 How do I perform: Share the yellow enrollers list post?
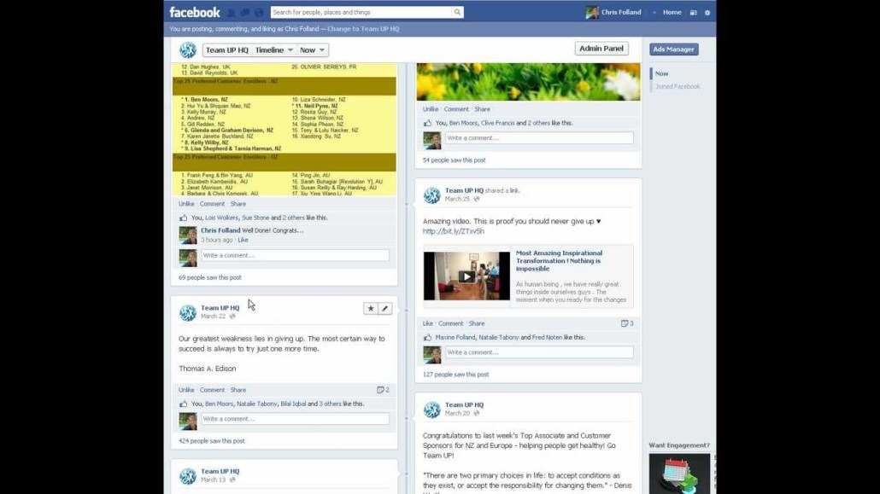(238, 204)
